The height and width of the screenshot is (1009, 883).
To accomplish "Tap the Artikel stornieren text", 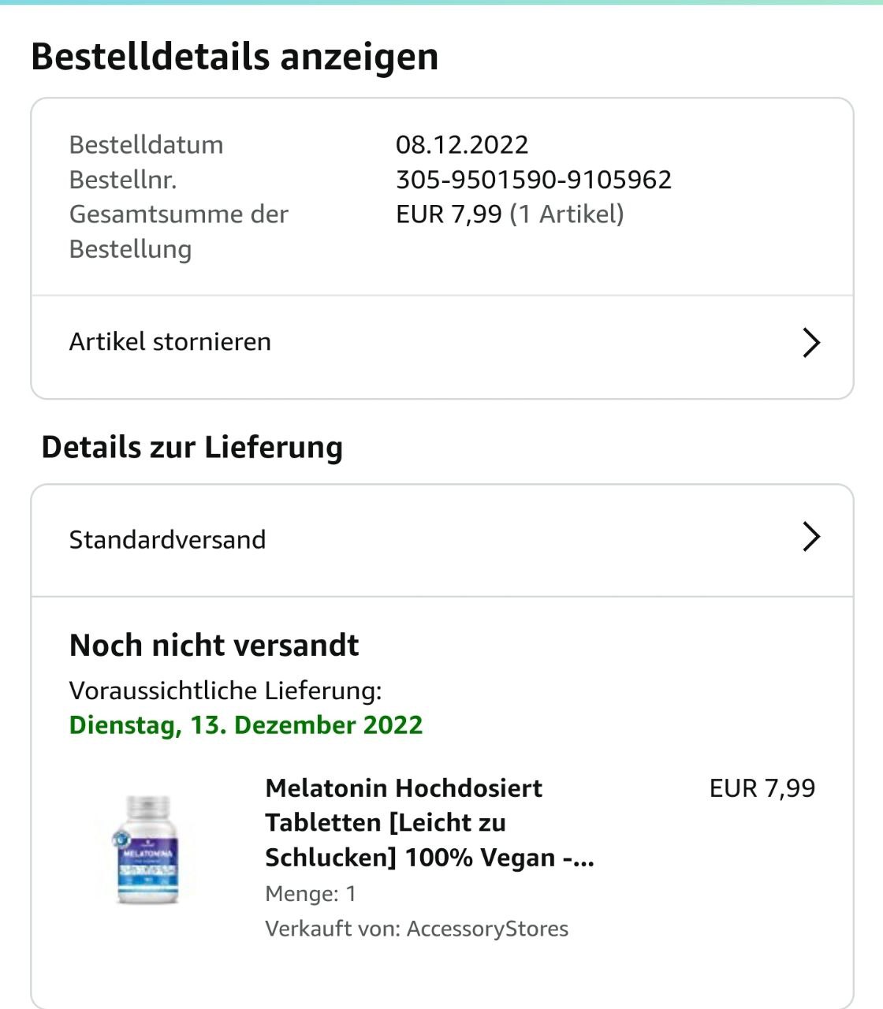I will (170, 342).
